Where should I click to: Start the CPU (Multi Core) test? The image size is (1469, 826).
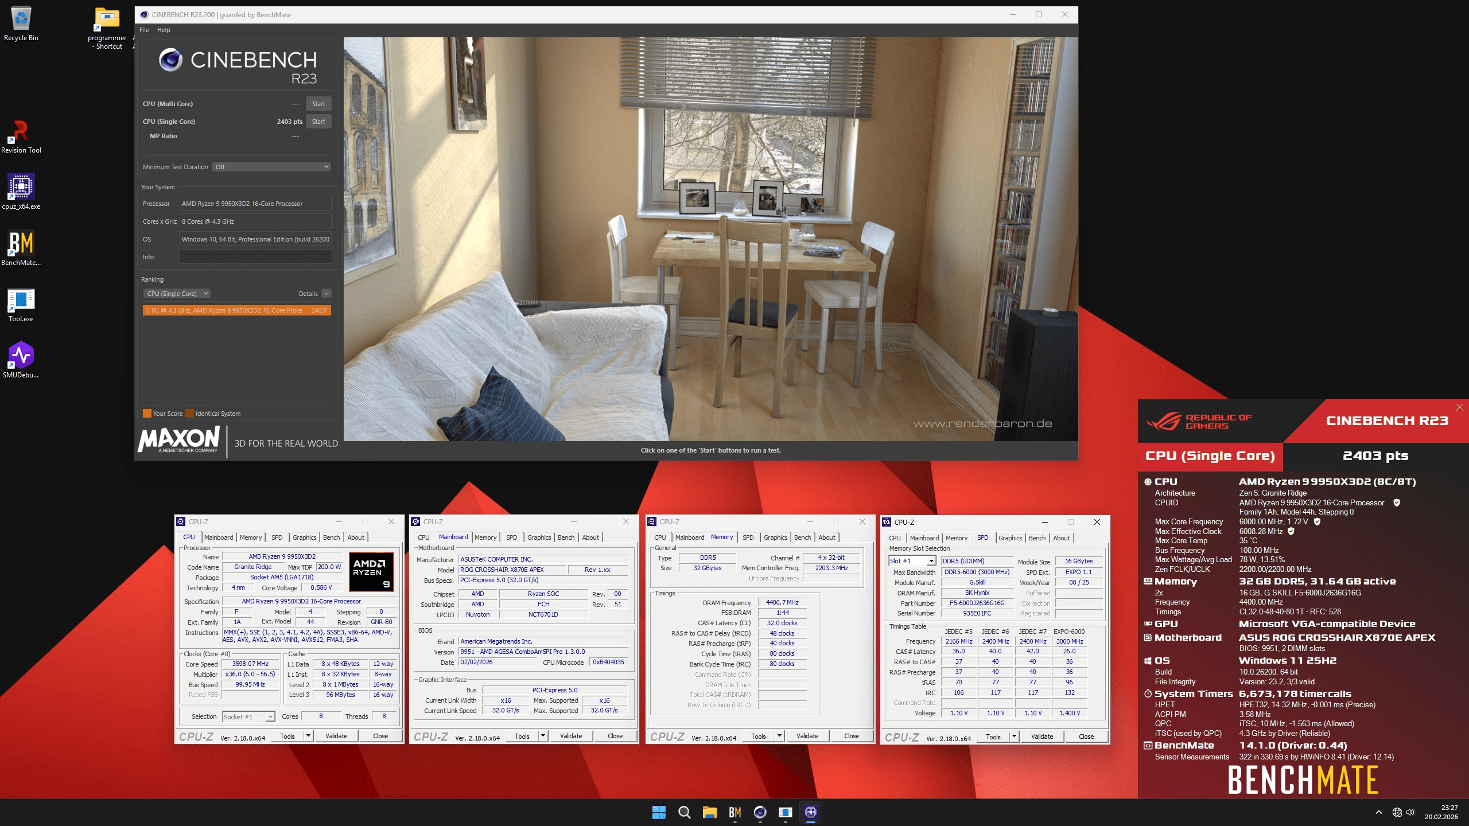click(x=318, y=104)
